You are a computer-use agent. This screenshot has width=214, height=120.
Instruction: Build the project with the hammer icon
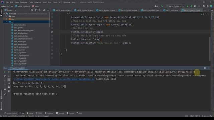pos(162,6)
